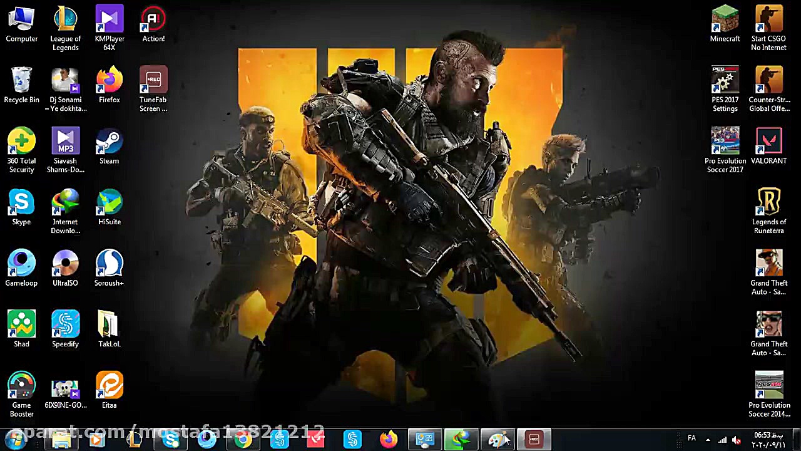Click the Start CSGO No Internet shortcut
Image resolution: width=801 pixels, height=451 pixels.
pos(768,29)
